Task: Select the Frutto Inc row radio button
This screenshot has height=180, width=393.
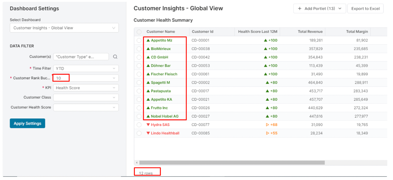Action: (139, 108)
